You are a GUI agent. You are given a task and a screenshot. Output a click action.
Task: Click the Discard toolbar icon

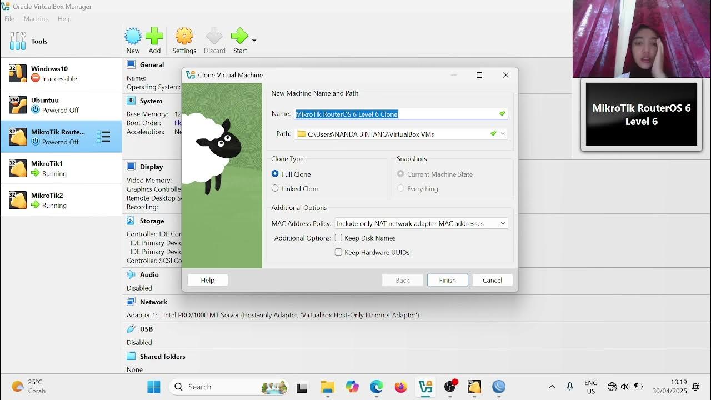(214, 37)
